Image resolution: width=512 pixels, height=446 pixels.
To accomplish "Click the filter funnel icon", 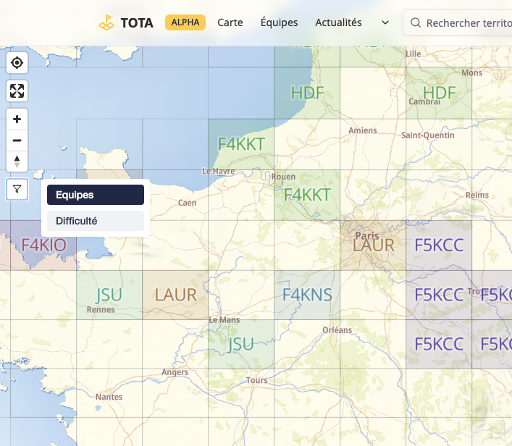I will tap(17, 190).
